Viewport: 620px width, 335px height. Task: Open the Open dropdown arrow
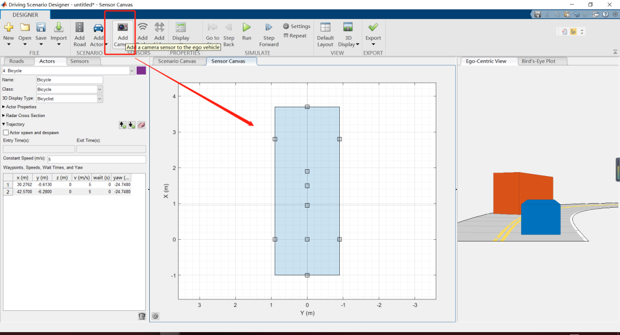pos(25,44)
